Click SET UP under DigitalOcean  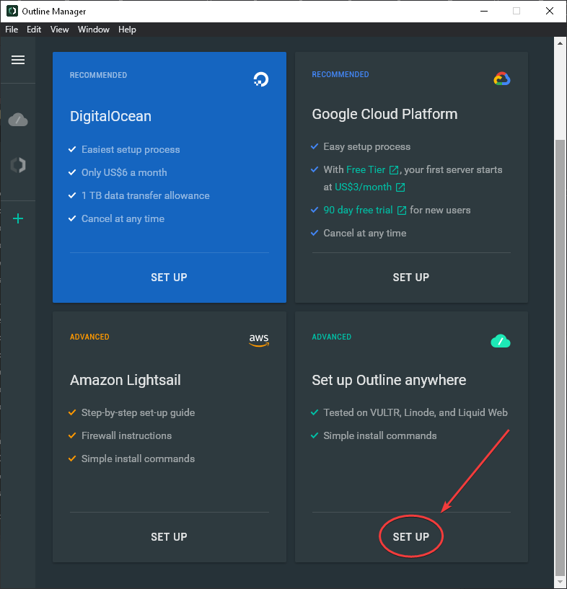[169, 278]
